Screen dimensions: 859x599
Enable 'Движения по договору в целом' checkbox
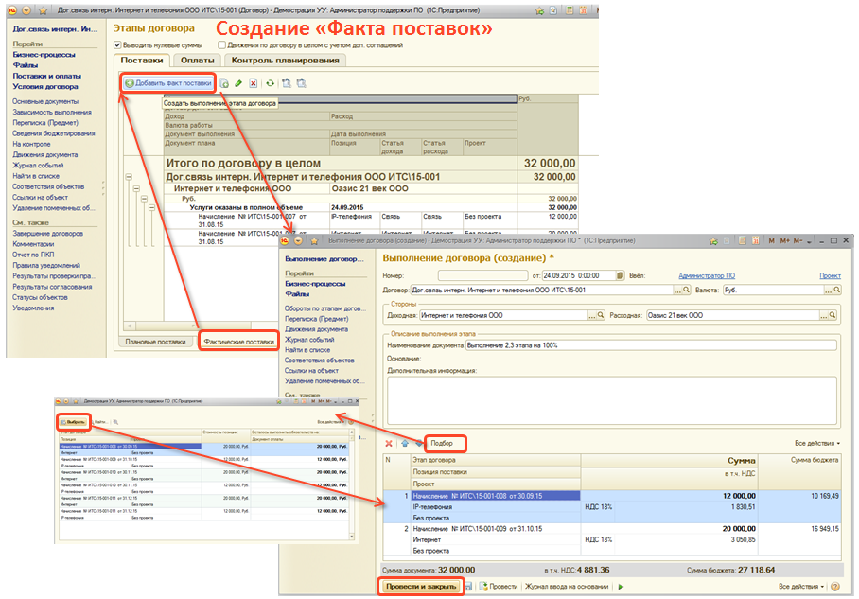tap(222, 44)
